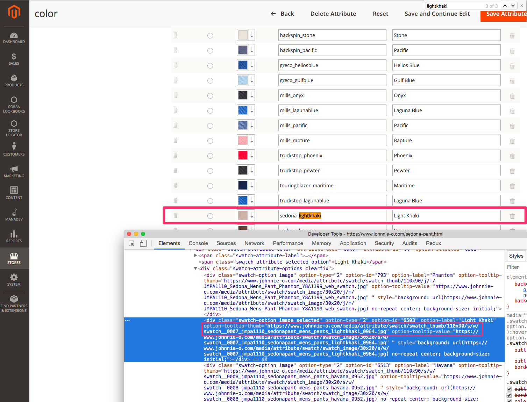Screen dimensions: 527x402
Task: Edit the Laguna Blue label for truckstop_lagunablue
Action: point(446,201)
